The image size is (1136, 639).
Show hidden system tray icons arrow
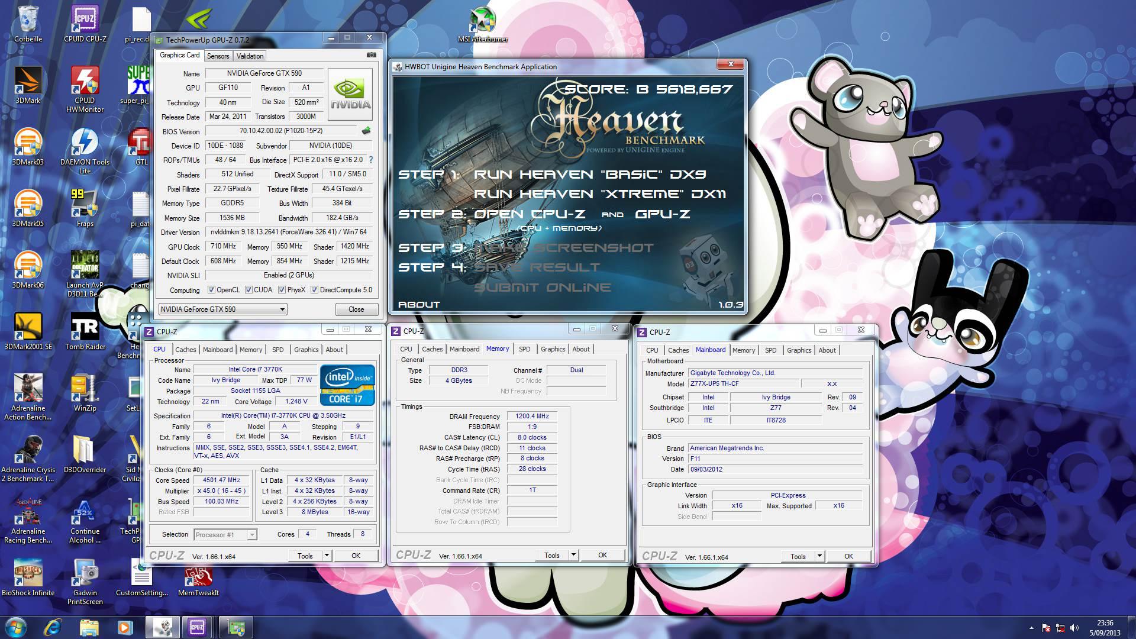click(1031, 628)
